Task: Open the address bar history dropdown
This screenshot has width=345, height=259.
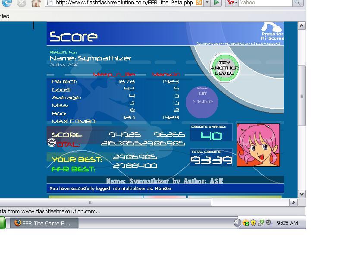Action: (x=207, y=3)
